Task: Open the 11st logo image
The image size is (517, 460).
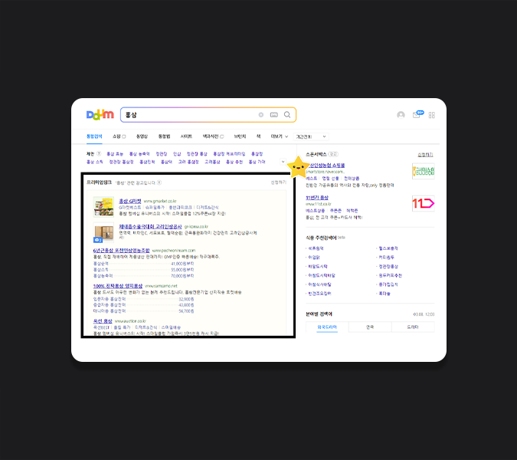Action: click(424, 204)
